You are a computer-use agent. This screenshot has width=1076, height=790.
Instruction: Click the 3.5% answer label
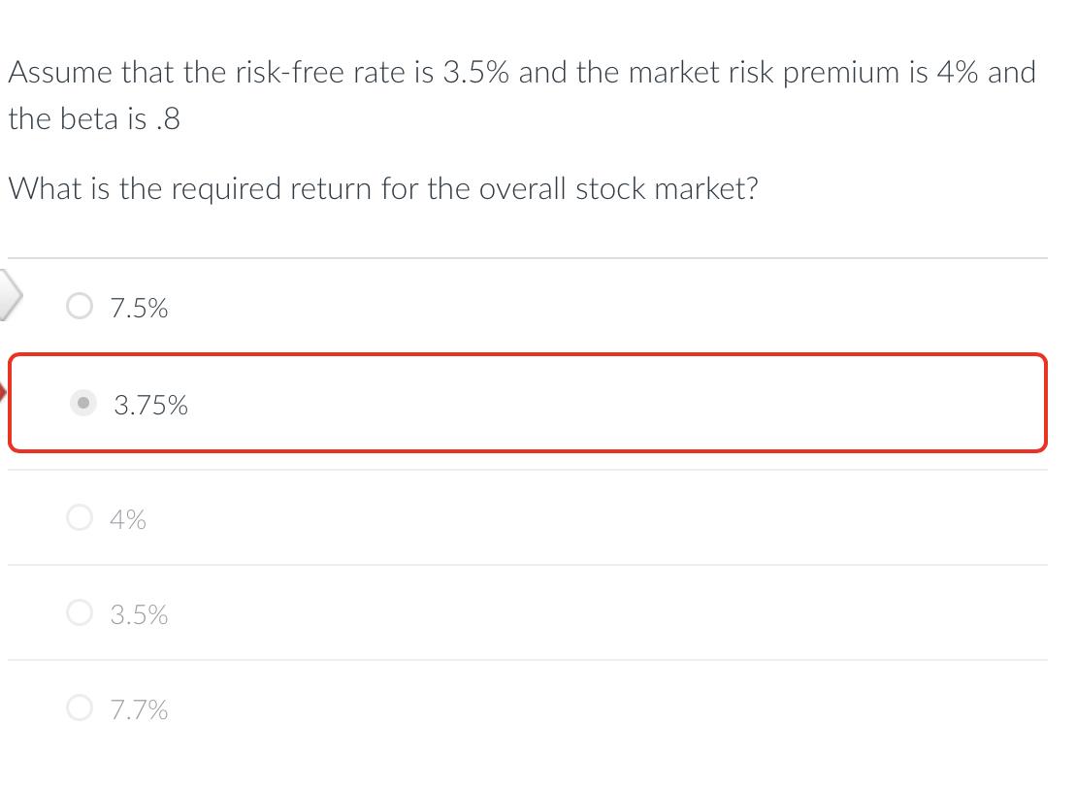click(139, 614)
